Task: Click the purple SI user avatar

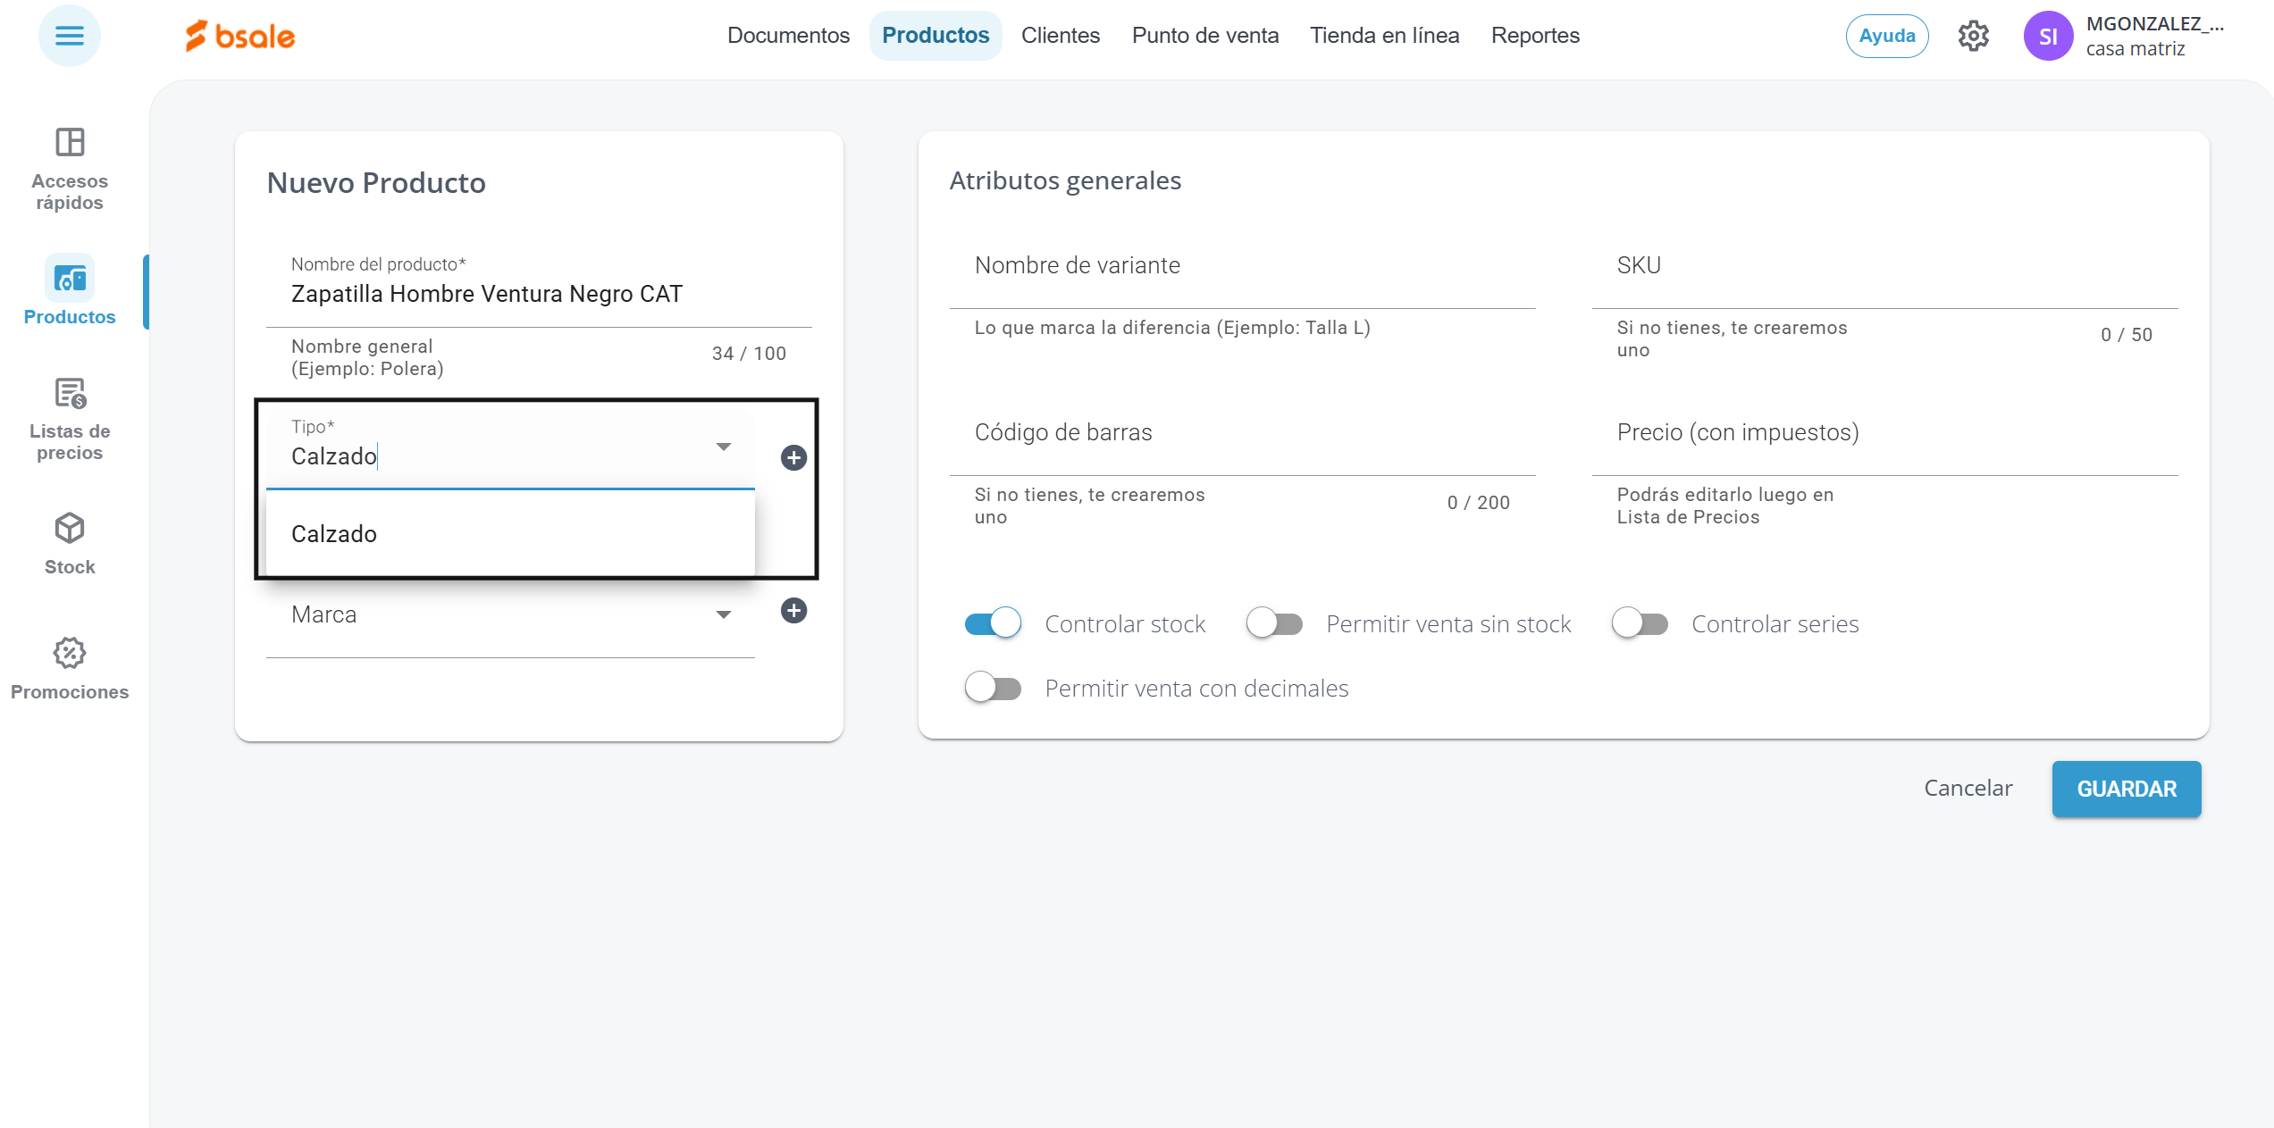Action: 2047,36
